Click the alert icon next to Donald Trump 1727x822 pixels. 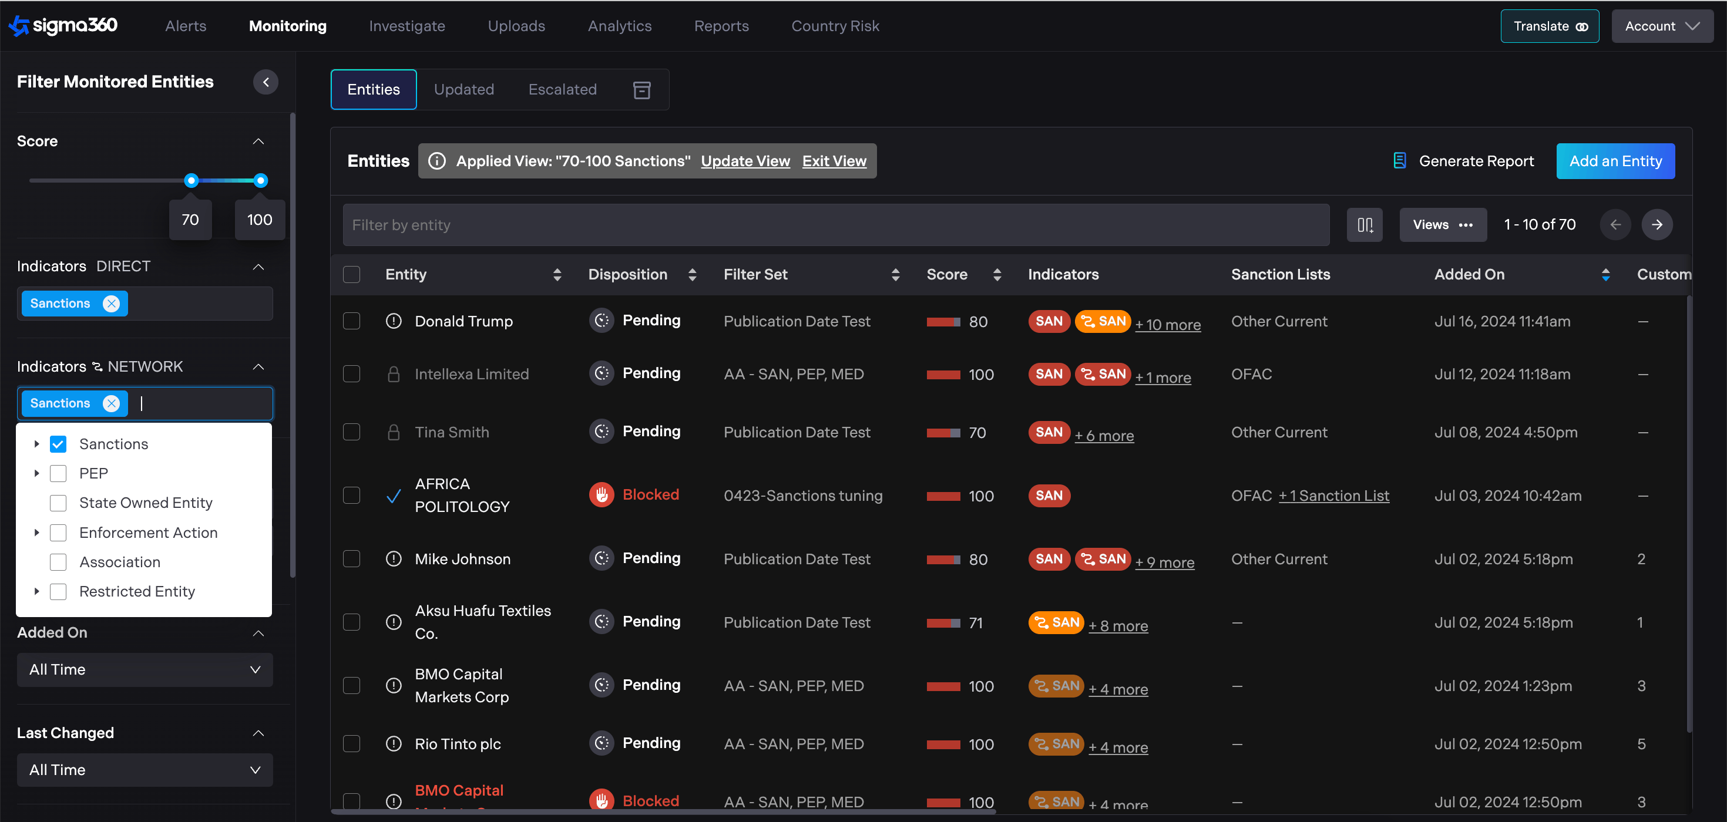(x=394, y=321)
